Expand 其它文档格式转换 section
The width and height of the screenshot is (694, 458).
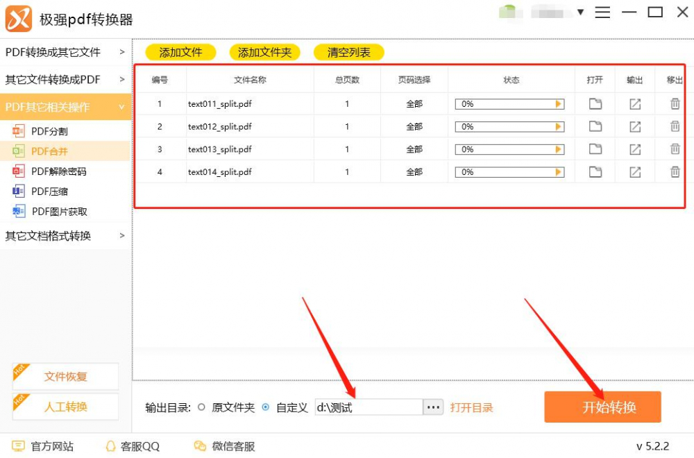coord(65,235)
